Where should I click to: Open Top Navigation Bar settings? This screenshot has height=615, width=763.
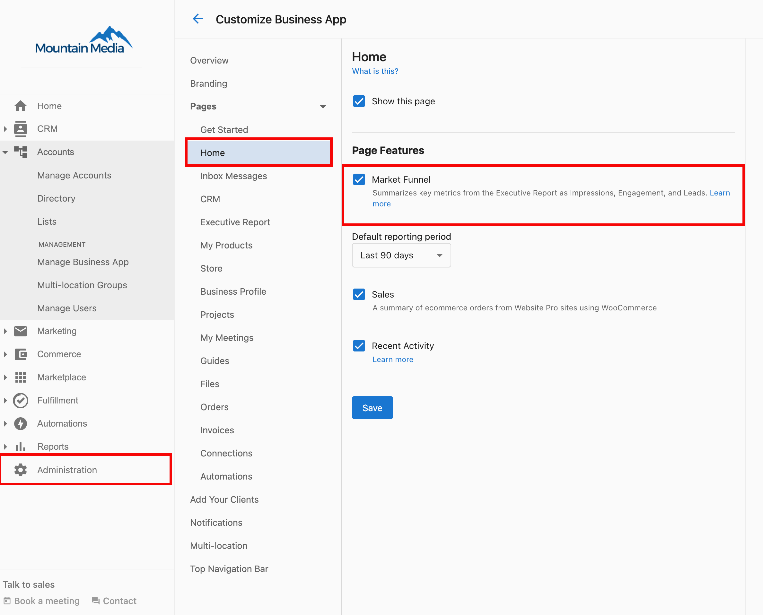(229, 568)
